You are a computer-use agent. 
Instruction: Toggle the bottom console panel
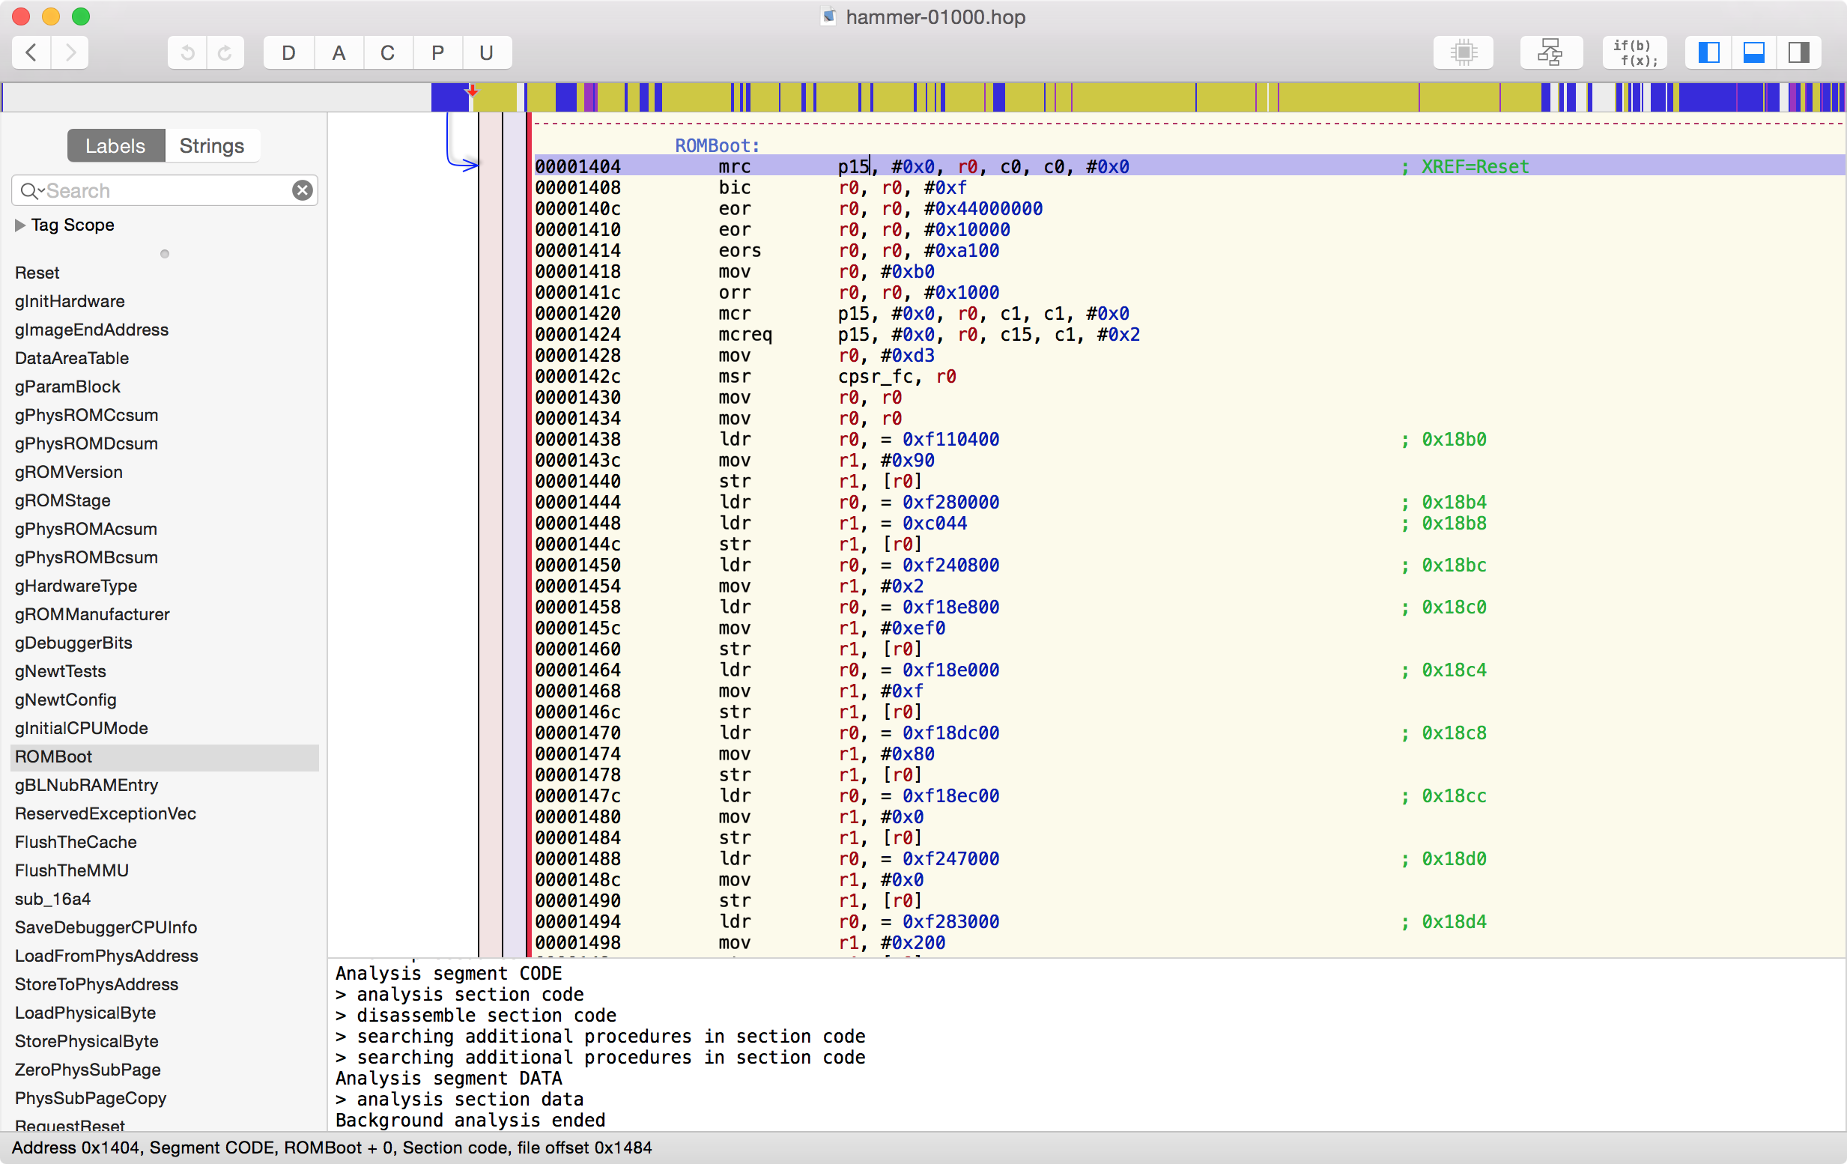pyautogui.click(x=1753, y=52)
